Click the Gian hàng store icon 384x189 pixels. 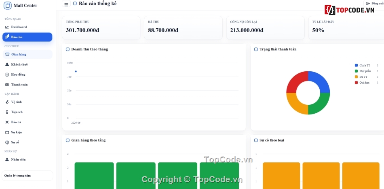click(x=7, y=54)
